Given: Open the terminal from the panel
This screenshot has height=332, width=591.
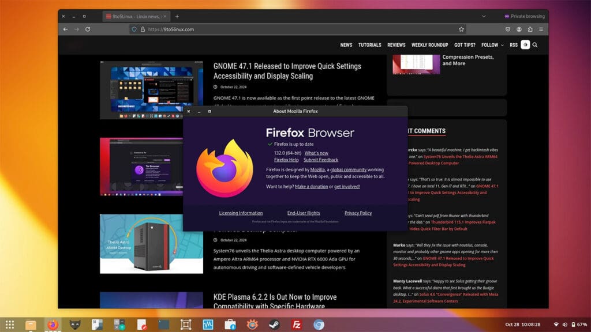Looking at the screenshot, I should point(163,325).
